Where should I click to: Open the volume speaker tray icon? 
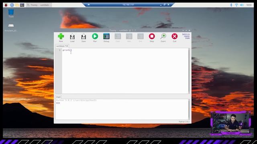(242, 5)
